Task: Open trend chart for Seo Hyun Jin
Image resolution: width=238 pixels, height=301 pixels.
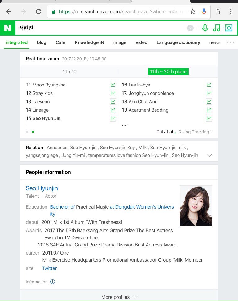Action: [113, 118]
